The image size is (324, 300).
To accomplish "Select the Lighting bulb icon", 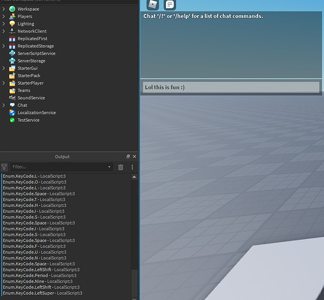I will pos(12,23).
